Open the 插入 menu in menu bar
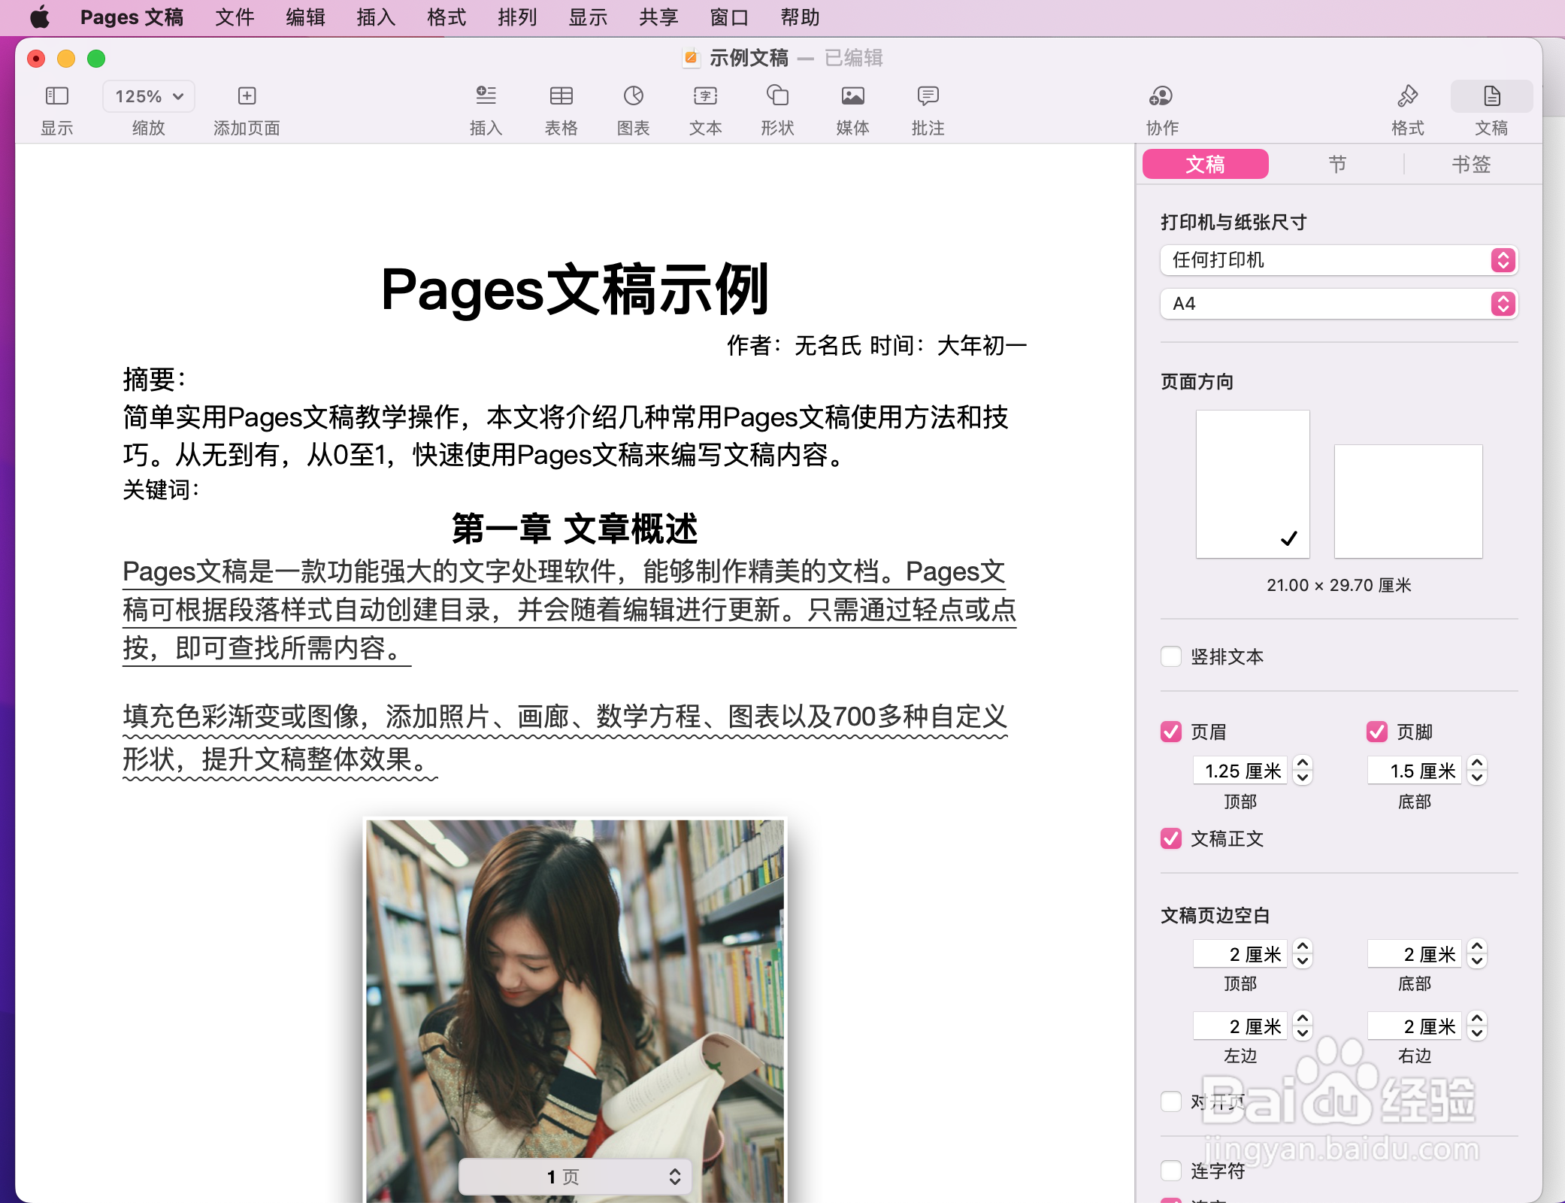Image resolution: width=1565 pixels, height=1203 pixels. (376, 17)
